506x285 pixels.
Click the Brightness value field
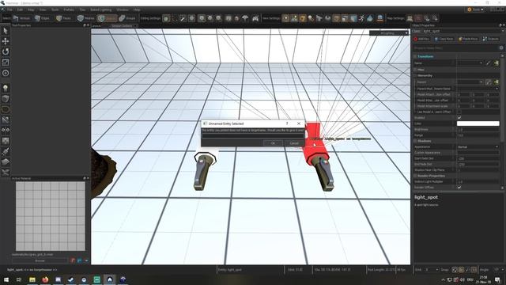pyautogui.click(x=478, y=129)
